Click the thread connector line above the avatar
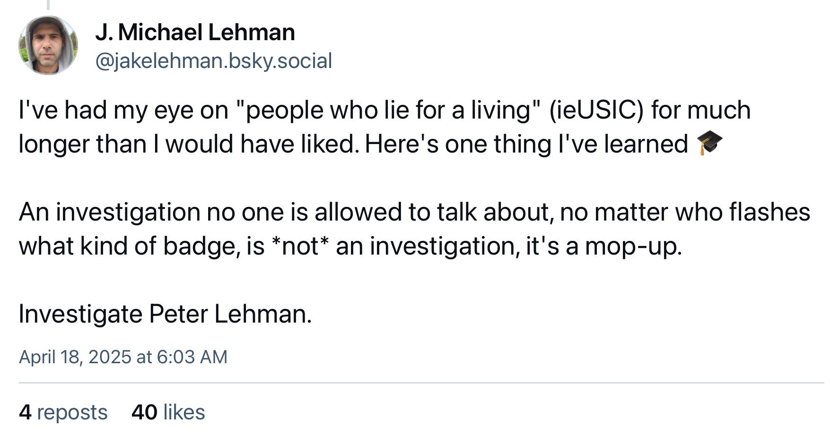 click(x=48, y=5)
